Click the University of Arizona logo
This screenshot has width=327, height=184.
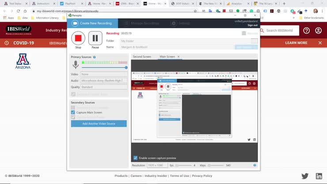[23, 61]
